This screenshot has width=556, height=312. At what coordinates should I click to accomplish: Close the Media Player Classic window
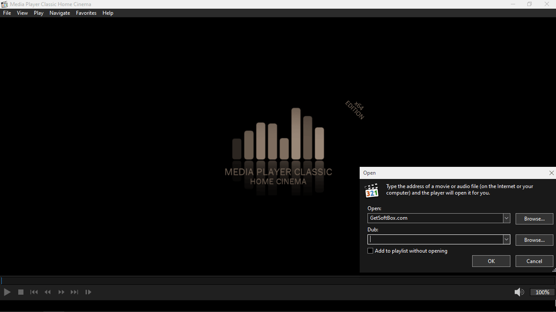click(x=547, y=4)
